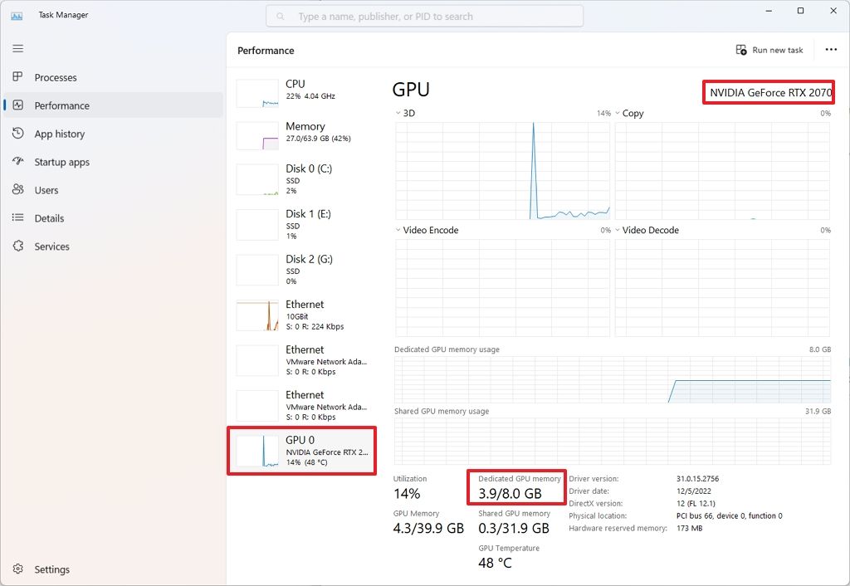
Task: Open the more options ellipsis menu
Action: click(x=831, y=50)
